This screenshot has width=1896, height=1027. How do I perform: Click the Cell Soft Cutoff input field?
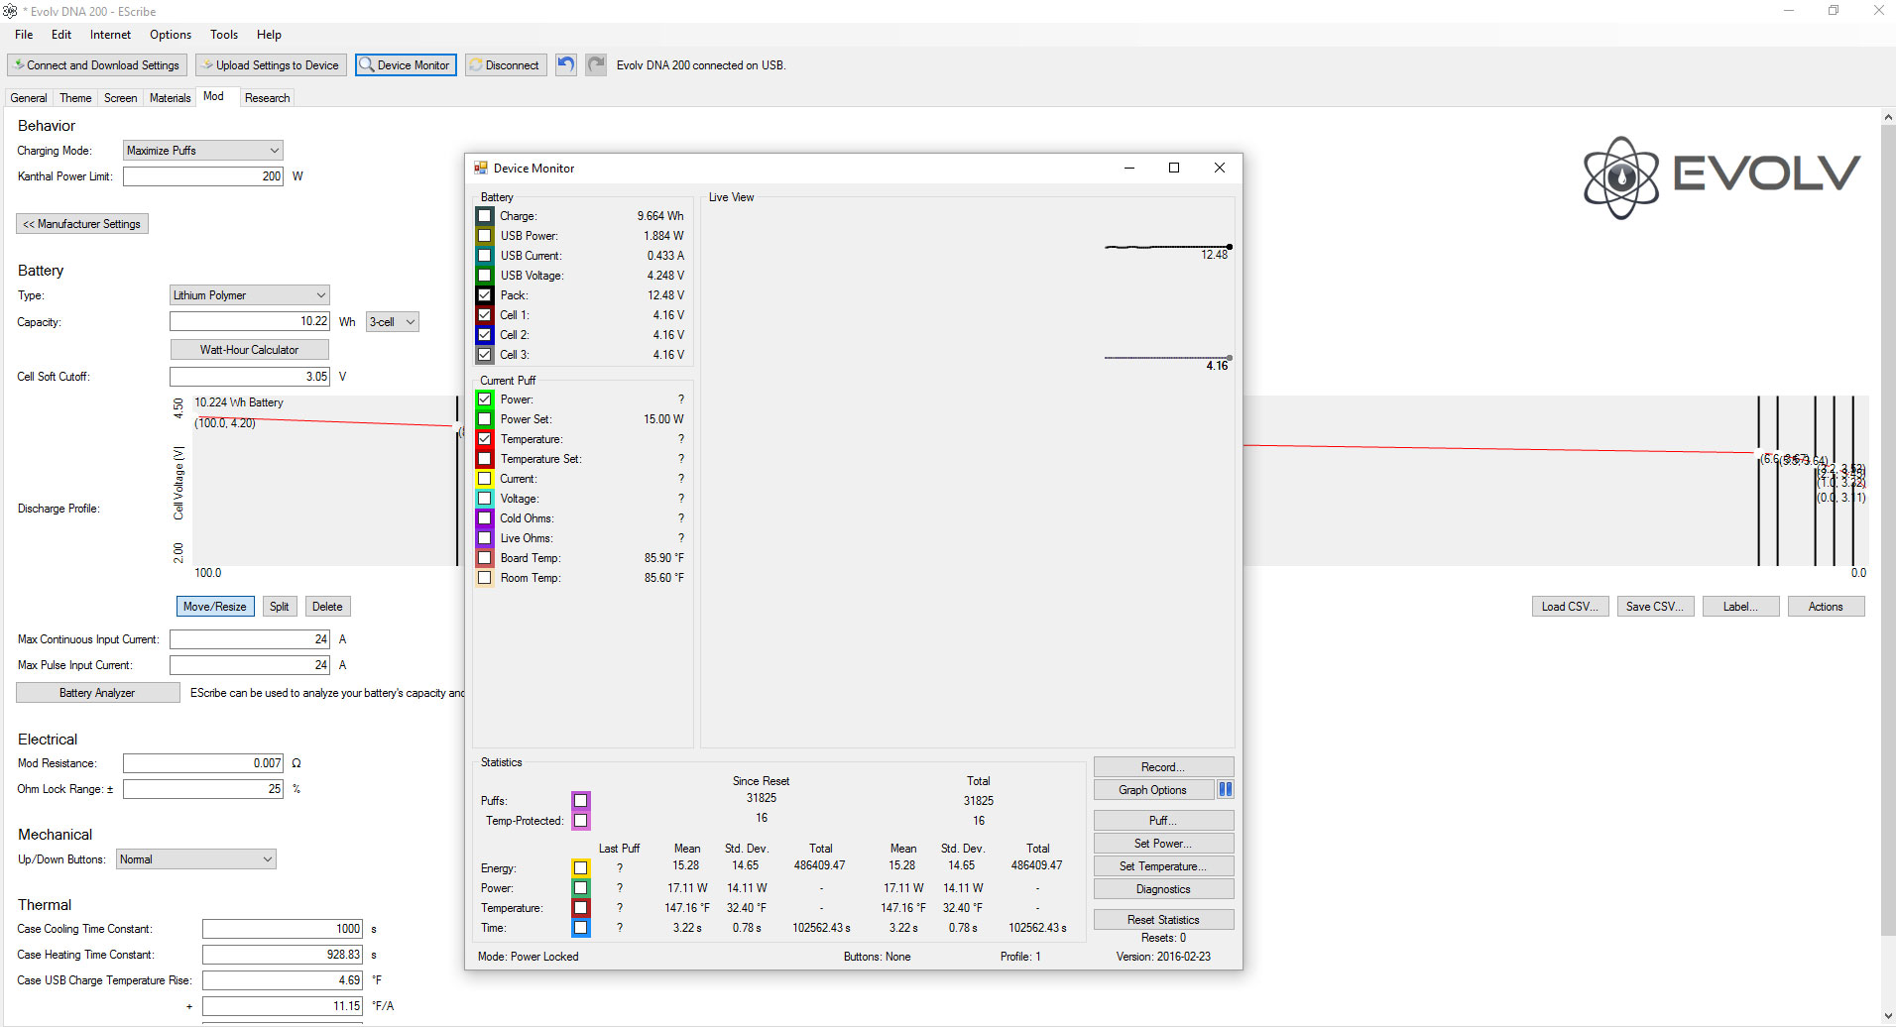click(249, 377)
